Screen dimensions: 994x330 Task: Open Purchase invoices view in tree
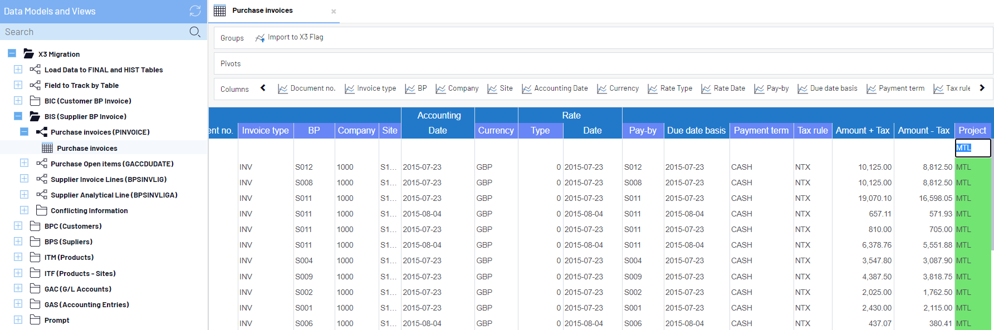point(87,149)
